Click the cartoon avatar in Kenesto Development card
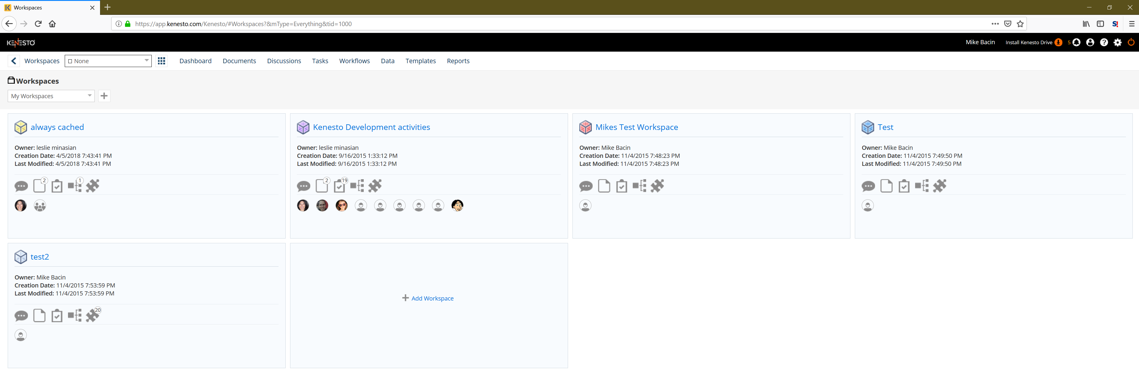1139x383 pixels. 457,205
